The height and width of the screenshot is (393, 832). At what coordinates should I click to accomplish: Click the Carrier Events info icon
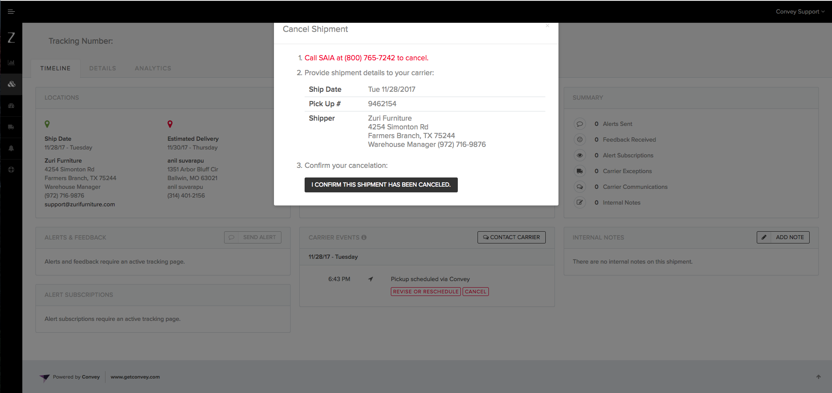click(x=364, y=237)
